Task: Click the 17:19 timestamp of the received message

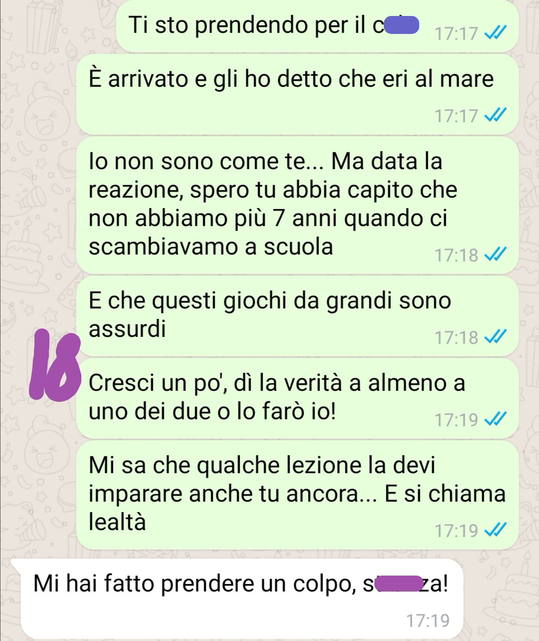Action: pos(428,621)
